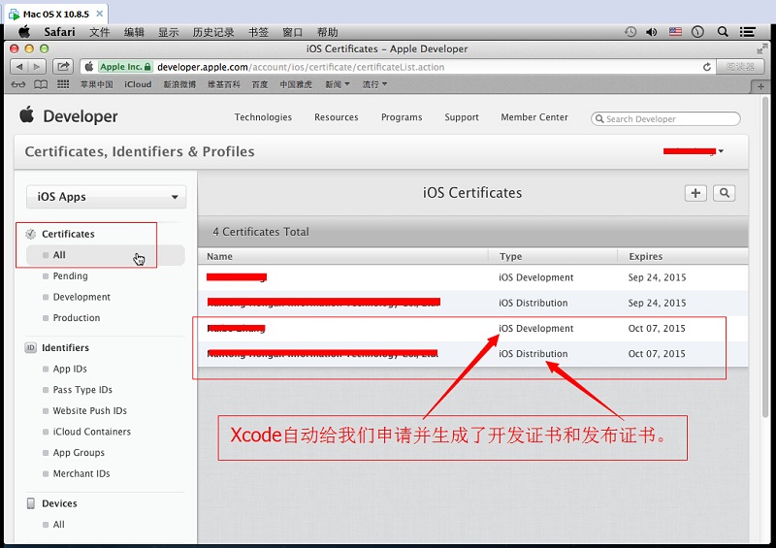Open the 帮助 menu
Screen dimensions: 776x548
coord(327,32)
